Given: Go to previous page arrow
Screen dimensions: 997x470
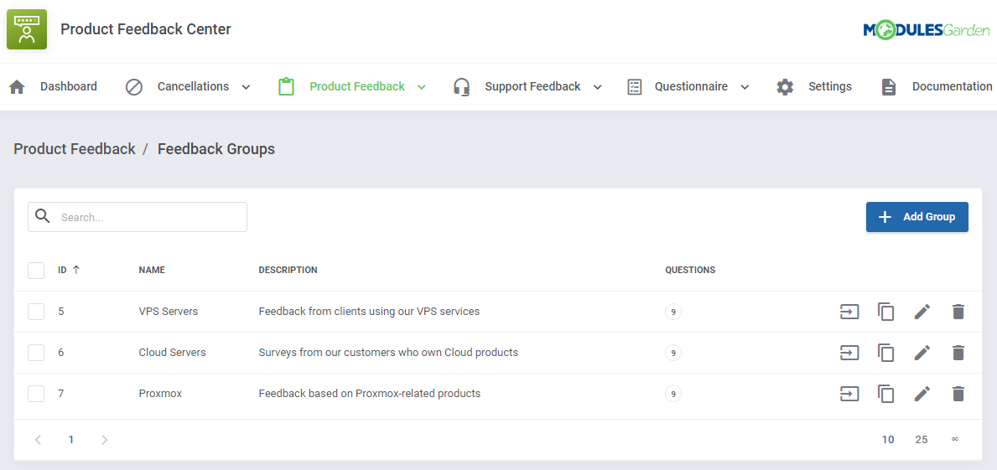Looking at the screenshot, I should tap(38, 440).
